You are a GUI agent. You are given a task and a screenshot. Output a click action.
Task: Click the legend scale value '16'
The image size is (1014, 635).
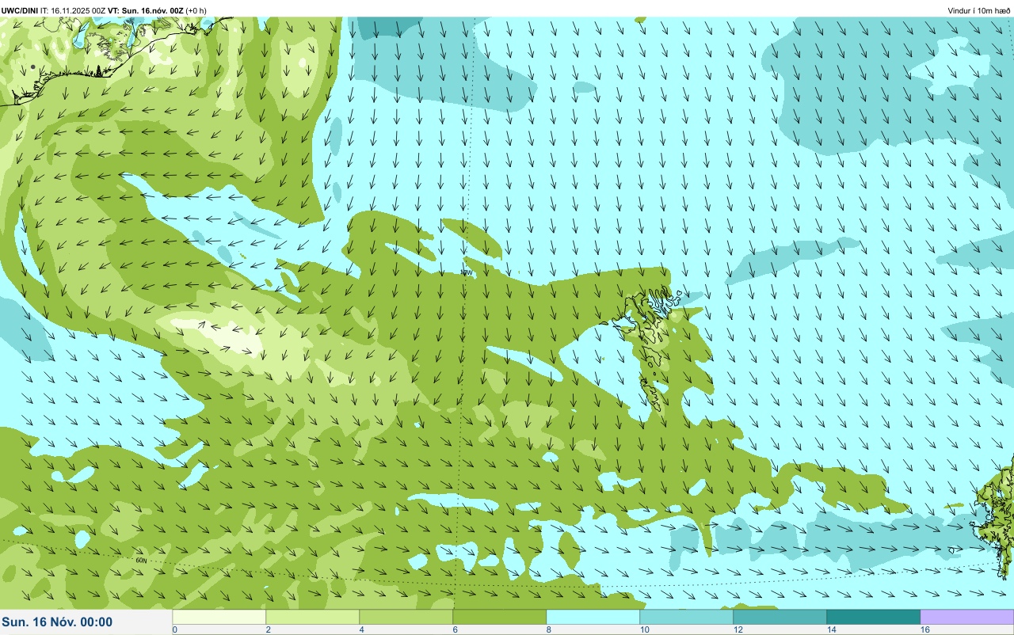pos(924,629)
